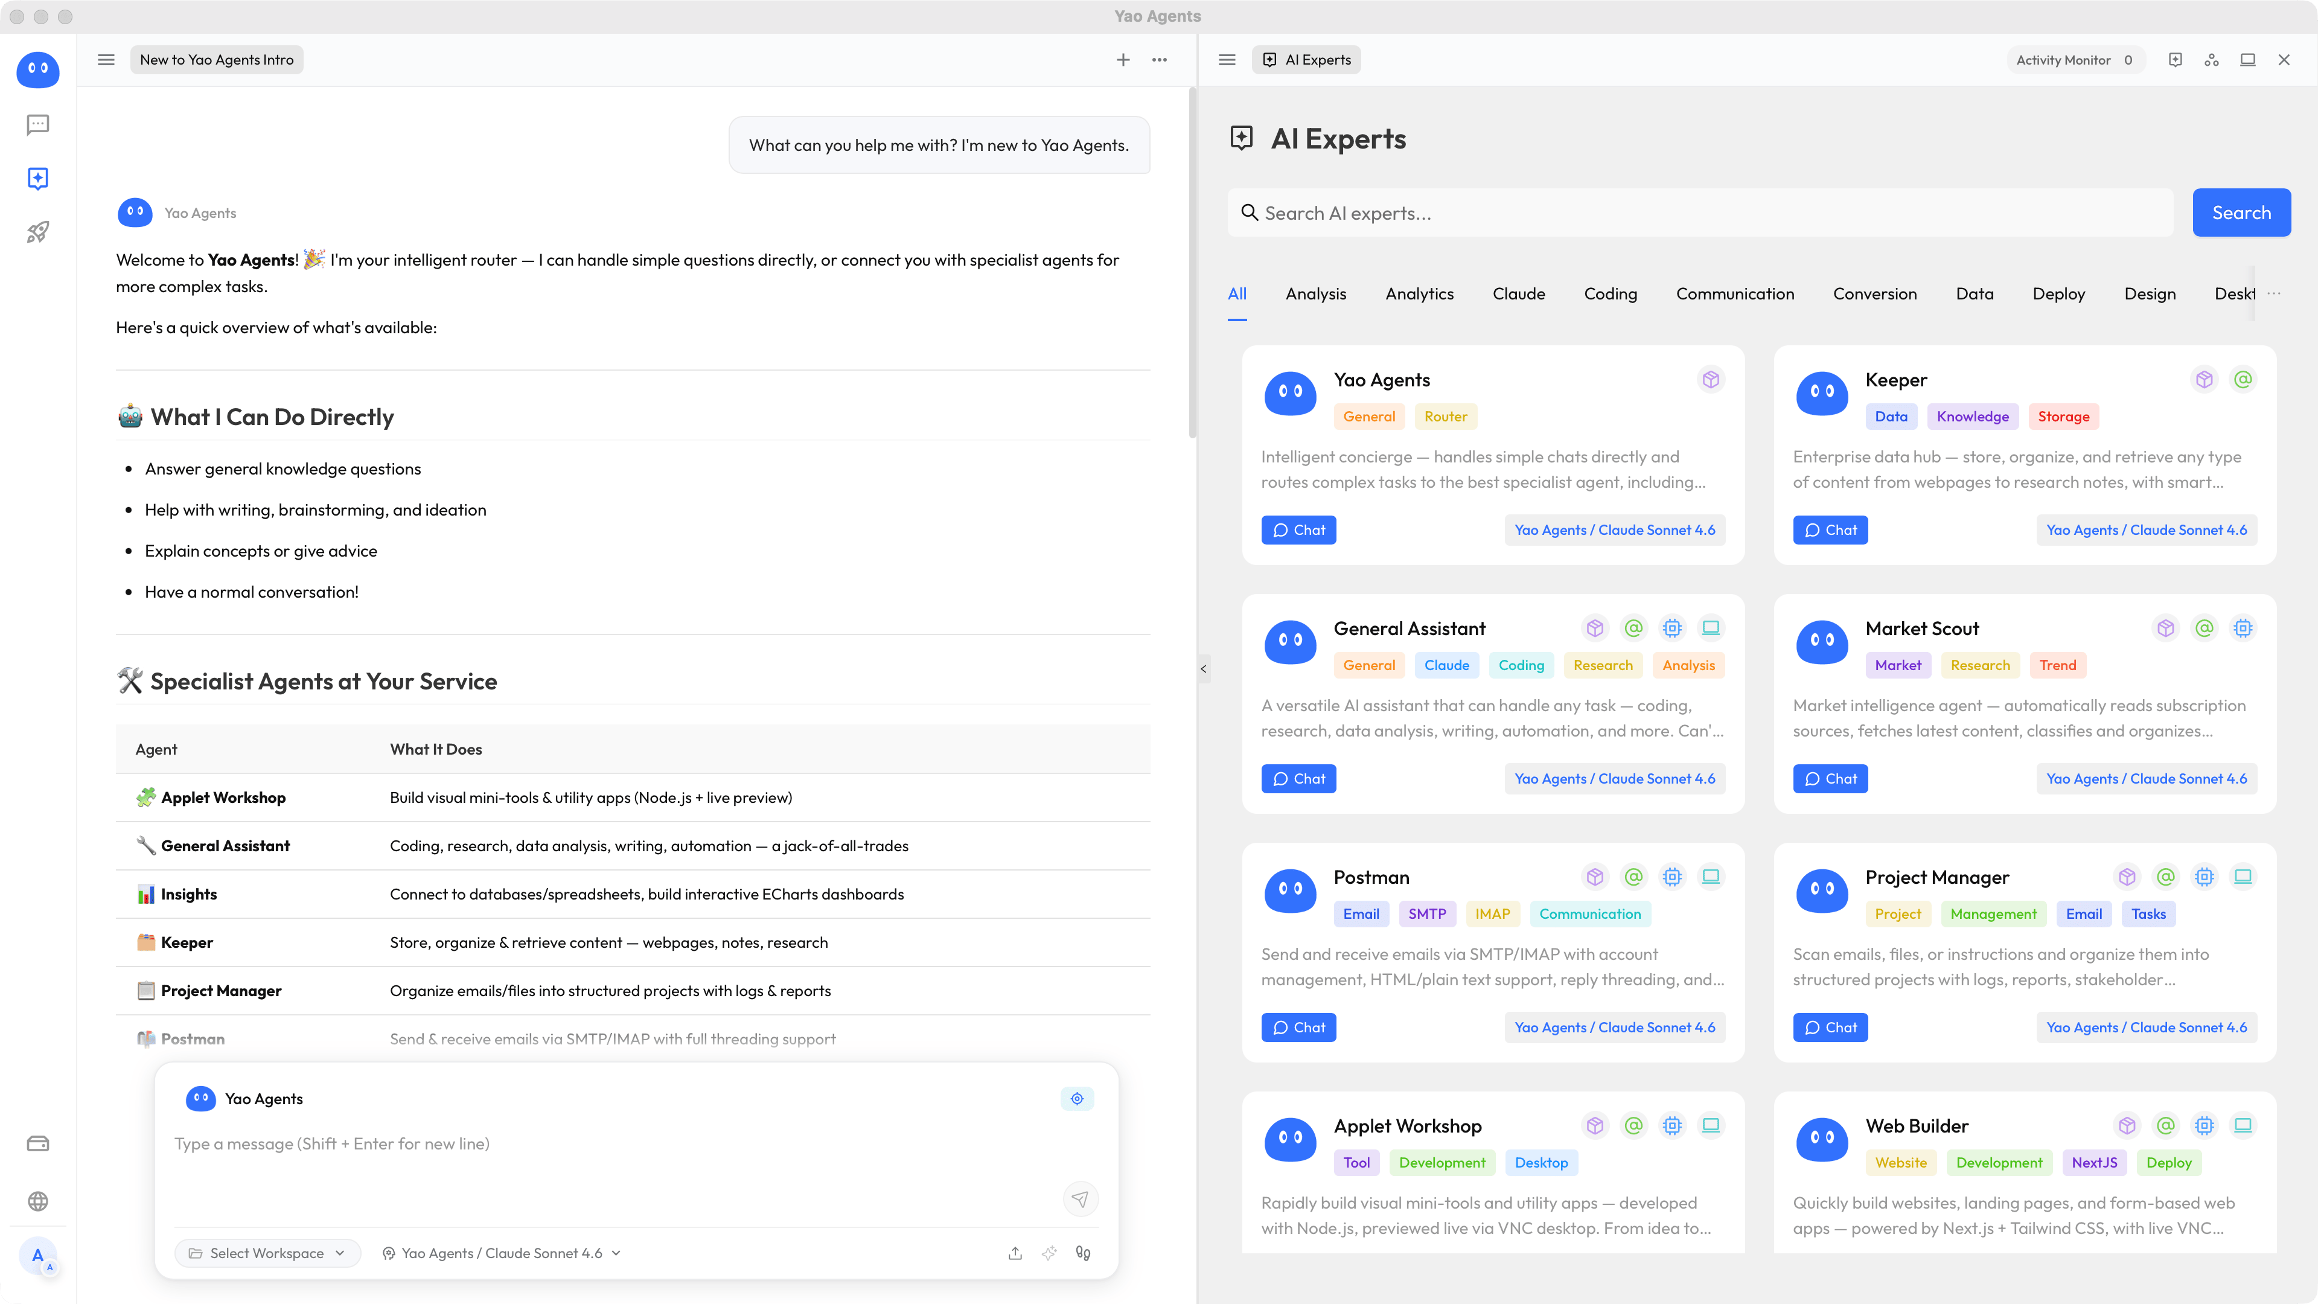The width and height of the screenshot is (2318, 1304).
Task: Send the message with paper plane icon
Action: (1081, 1199)
